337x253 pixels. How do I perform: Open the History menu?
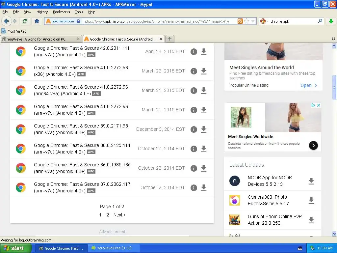tap(42, 12)
